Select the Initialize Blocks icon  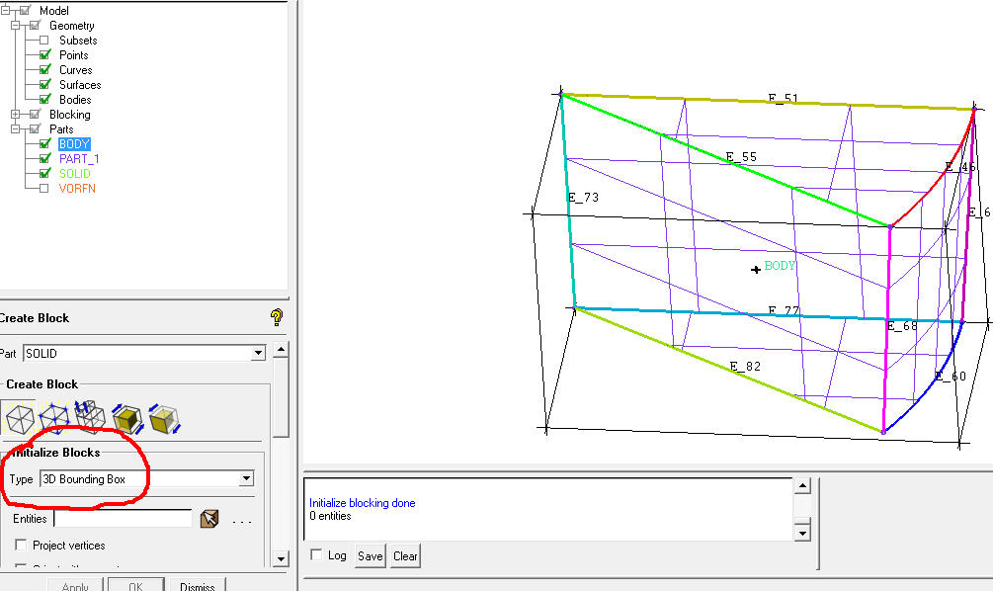tap(19, 419)
